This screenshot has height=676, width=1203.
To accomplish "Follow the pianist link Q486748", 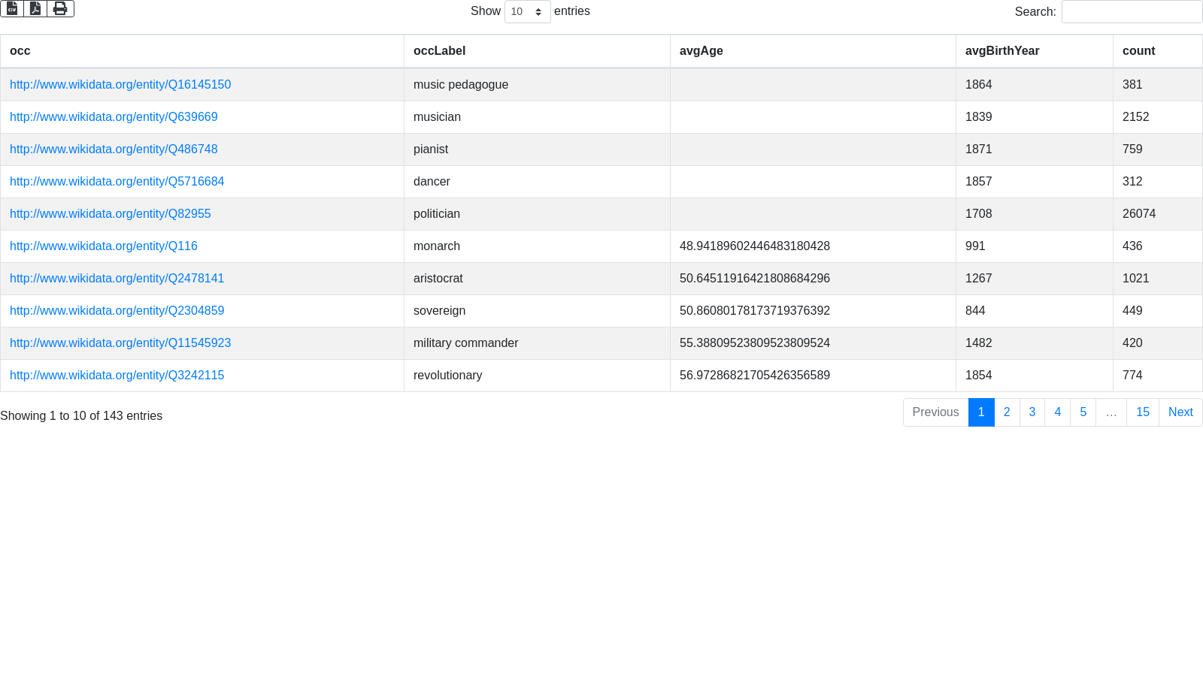I will tap(114, 149).
